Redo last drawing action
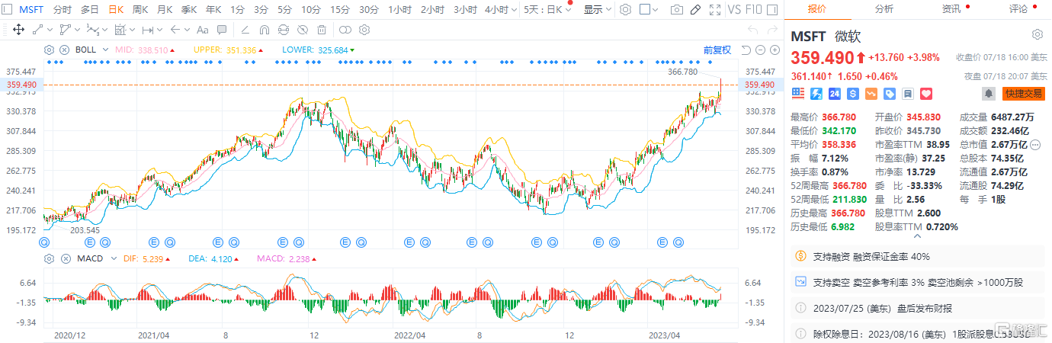The height and width of the screenshot is (343, 1052). (771, 30)
